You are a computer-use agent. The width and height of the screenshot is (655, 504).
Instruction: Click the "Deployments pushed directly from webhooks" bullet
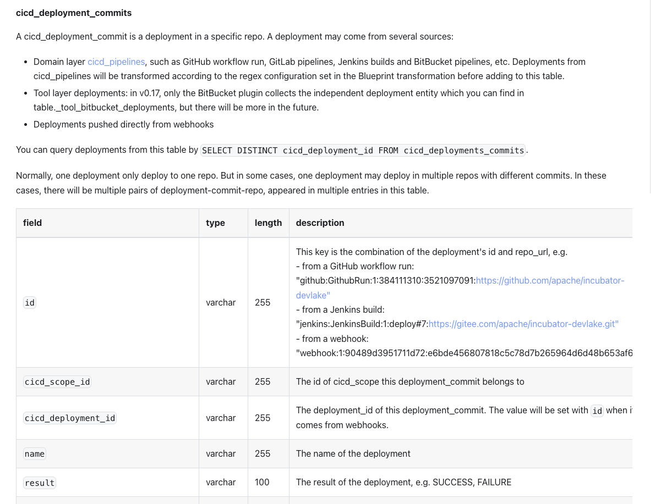(123, 124)
